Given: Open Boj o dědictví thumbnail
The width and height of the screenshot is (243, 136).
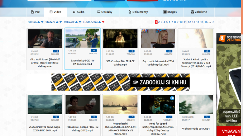Looking at the screenshot, I should tap(158, 39).
